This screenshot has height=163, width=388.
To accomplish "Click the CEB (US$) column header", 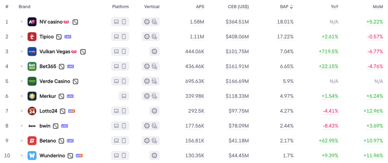I will coord(238,7).
